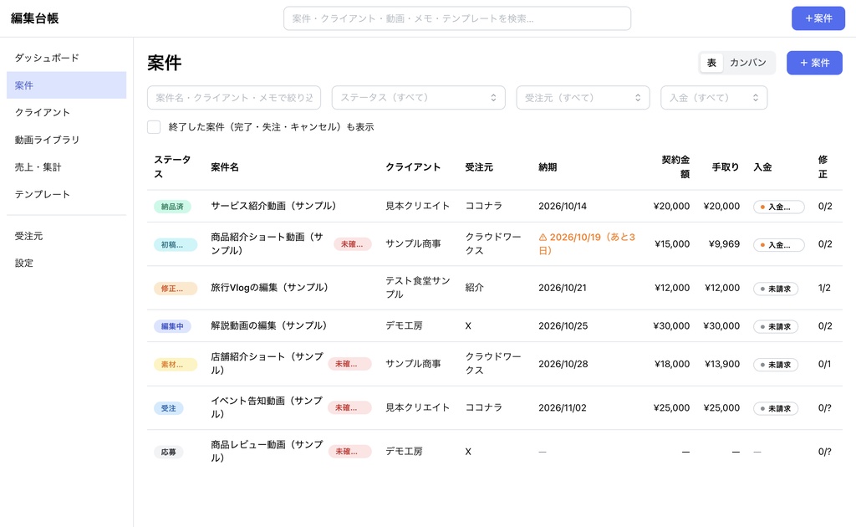Open 売上・集計 in the sidebar

[67, 167]
